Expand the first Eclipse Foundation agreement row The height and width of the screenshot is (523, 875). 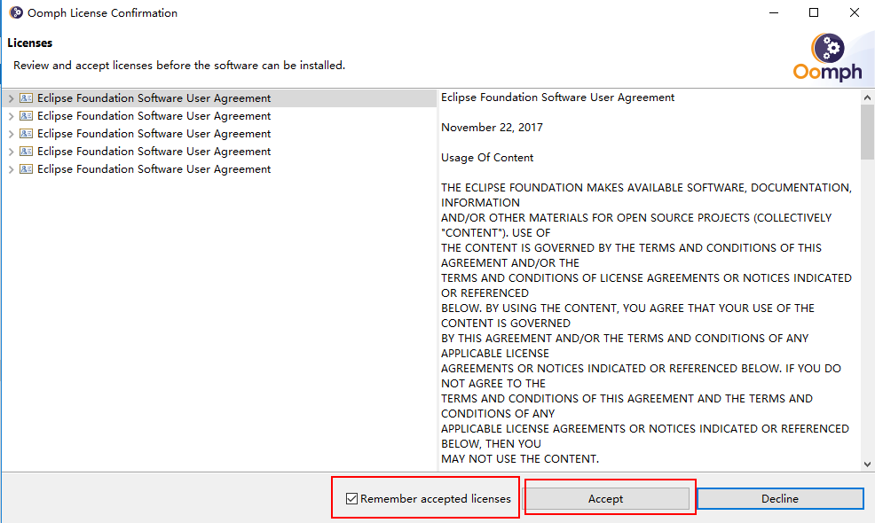click(x=11, y=98)
